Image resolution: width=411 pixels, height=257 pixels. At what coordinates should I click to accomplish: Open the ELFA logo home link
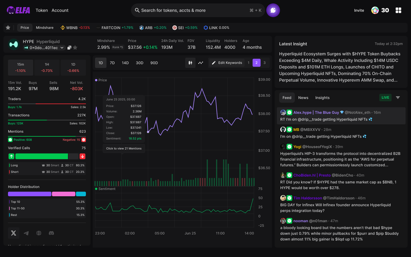[19, 10]
